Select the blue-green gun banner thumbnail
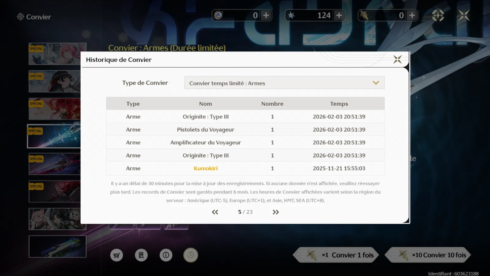Image resolution: width=490 pixels, height=276 pixels. 58,246
